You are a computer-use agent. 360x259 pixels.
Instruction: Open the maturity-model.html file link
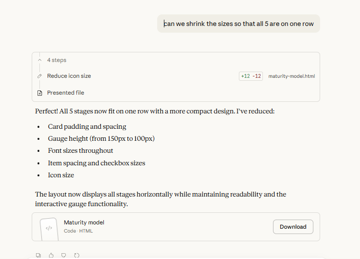(291, 76)
